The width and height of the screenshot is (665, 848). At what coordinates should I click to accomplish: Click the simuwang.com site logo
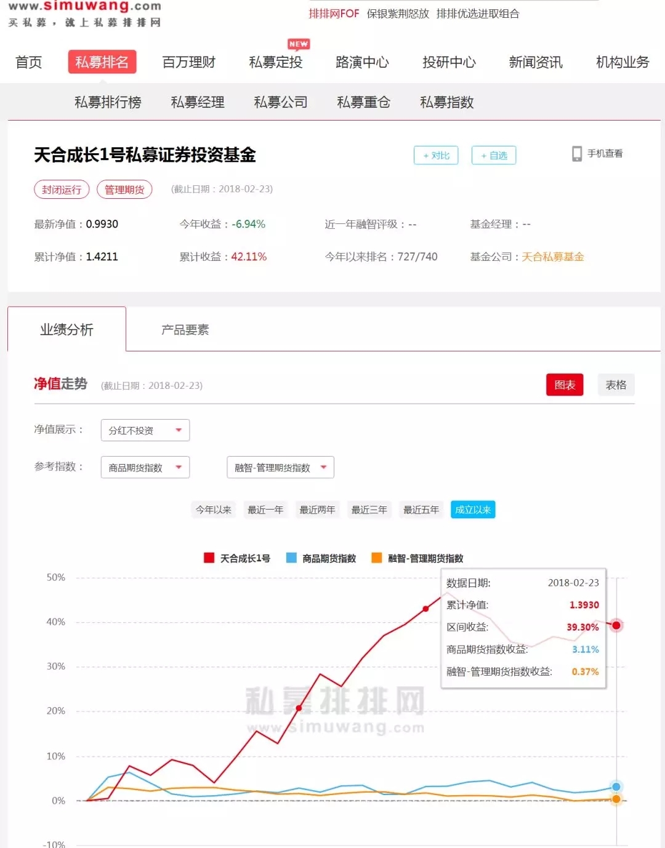(x=85, y=14)
